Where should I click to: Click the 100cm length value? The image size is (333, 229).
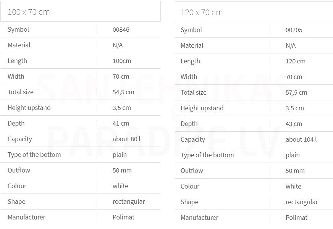122,61
